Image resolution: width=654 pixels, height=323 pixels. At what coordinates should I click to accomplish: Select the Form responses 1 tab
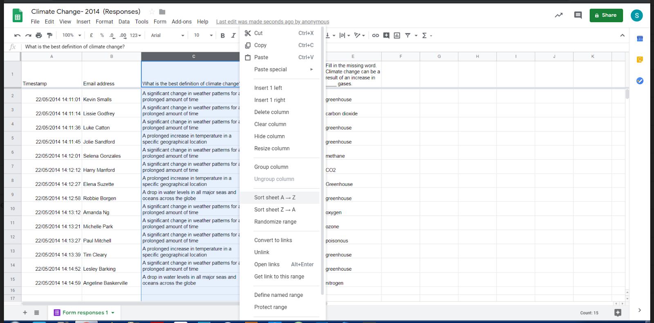(84, 313)
